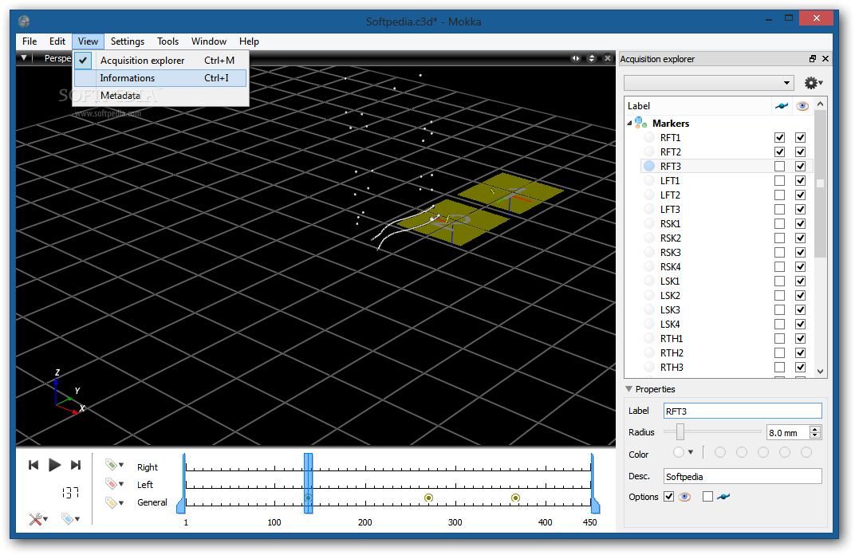Close the Acquisition explorer panel
Screen dimensions: 855x555
(825, 59)
